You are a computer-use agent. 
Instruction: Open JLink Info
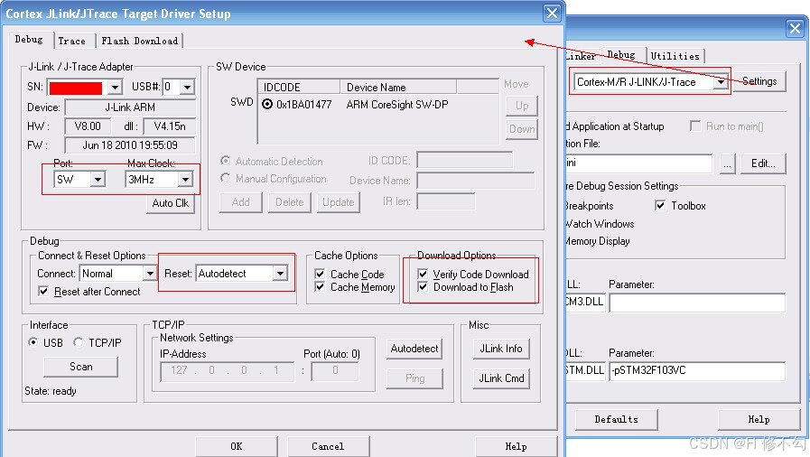[x=501, y=349]
